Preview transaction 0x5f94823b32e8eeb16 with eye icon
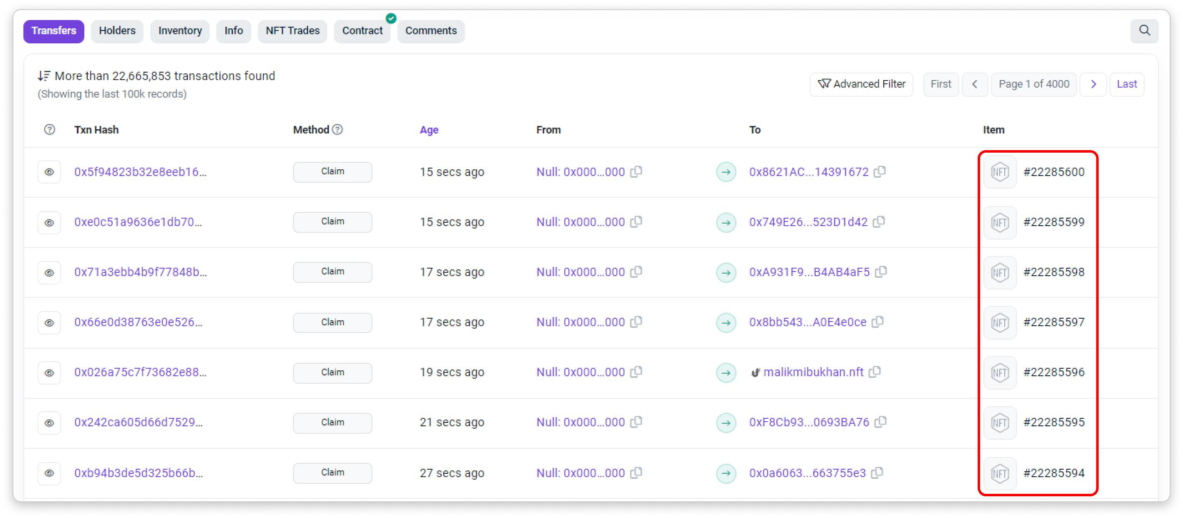This screenshot has width=1183, height=518. (49, 172)
